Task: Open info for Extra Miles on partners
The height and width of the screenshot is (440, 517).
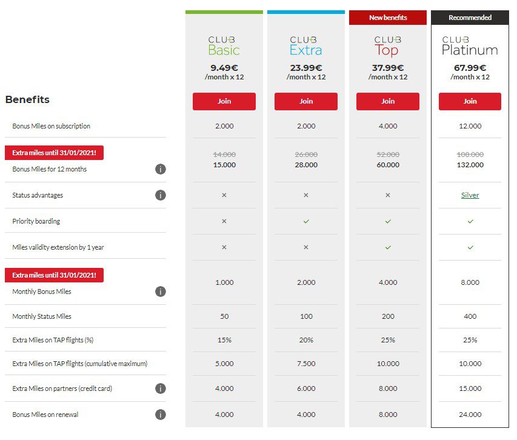Action: (161, 388)
